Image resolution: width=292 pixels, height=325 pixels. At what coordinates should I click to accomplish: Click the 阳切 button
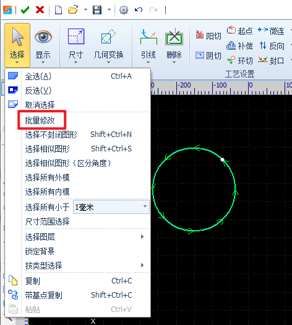[208, 35]
